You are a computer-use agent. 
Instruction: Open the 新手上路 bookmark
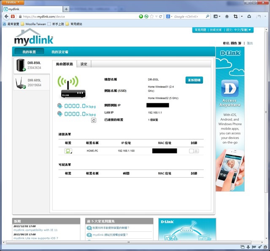click(x=56, y=24)
